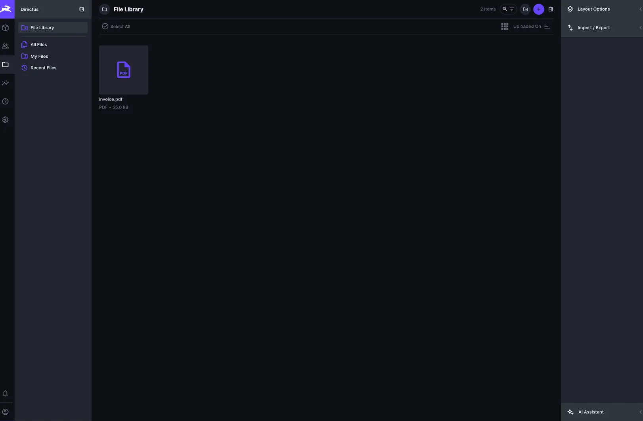Open the Documentation help icon
The image size is (643, 421).
6,101
